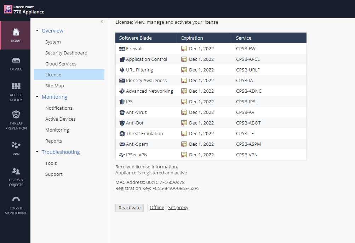Click the CPSB-AV service cell

click(245, 112)
